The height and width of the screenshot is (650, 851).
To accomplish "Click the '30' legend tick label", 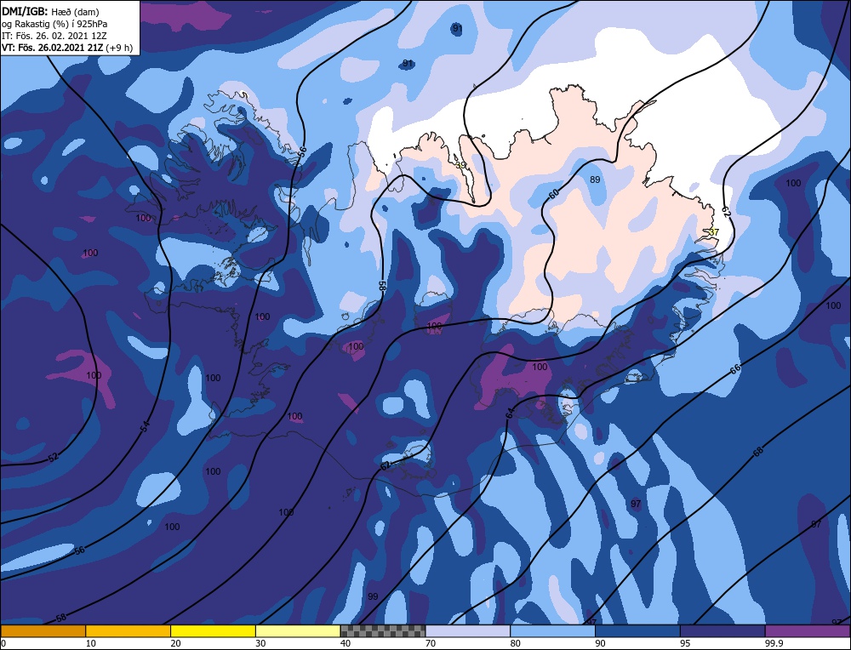I will (x=260, y=643).
